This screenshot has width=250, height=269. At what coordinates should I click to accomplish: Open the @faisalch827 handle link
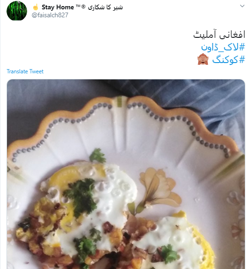(x=50, y=15)
